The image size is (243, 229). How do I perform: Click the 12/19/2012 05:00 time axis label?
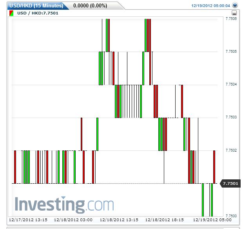[212, 220]
